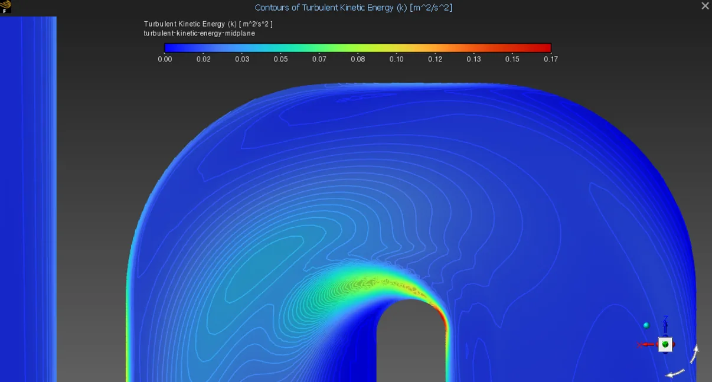Click colorbar value 0.07
Viewport: 712px width, 382px height.
pos(319,59)
